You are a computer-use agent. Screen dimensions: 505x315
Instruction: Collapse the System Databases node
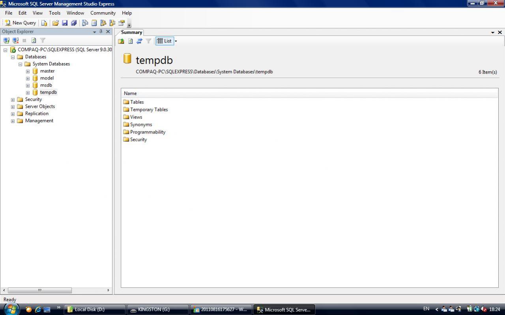coord(20,64)
